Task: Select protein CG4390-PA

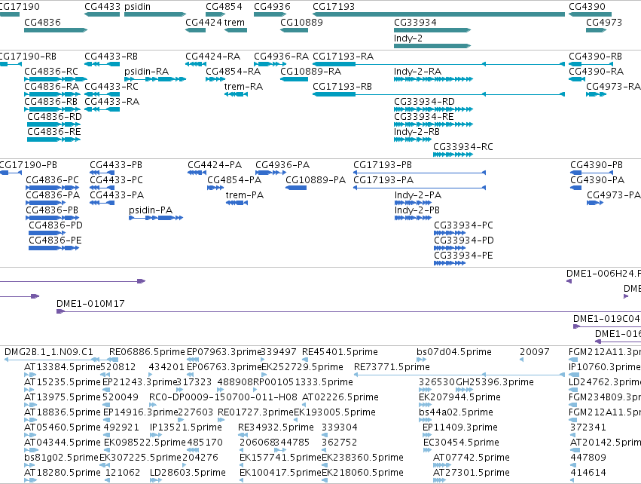Action: pos(597,180)
